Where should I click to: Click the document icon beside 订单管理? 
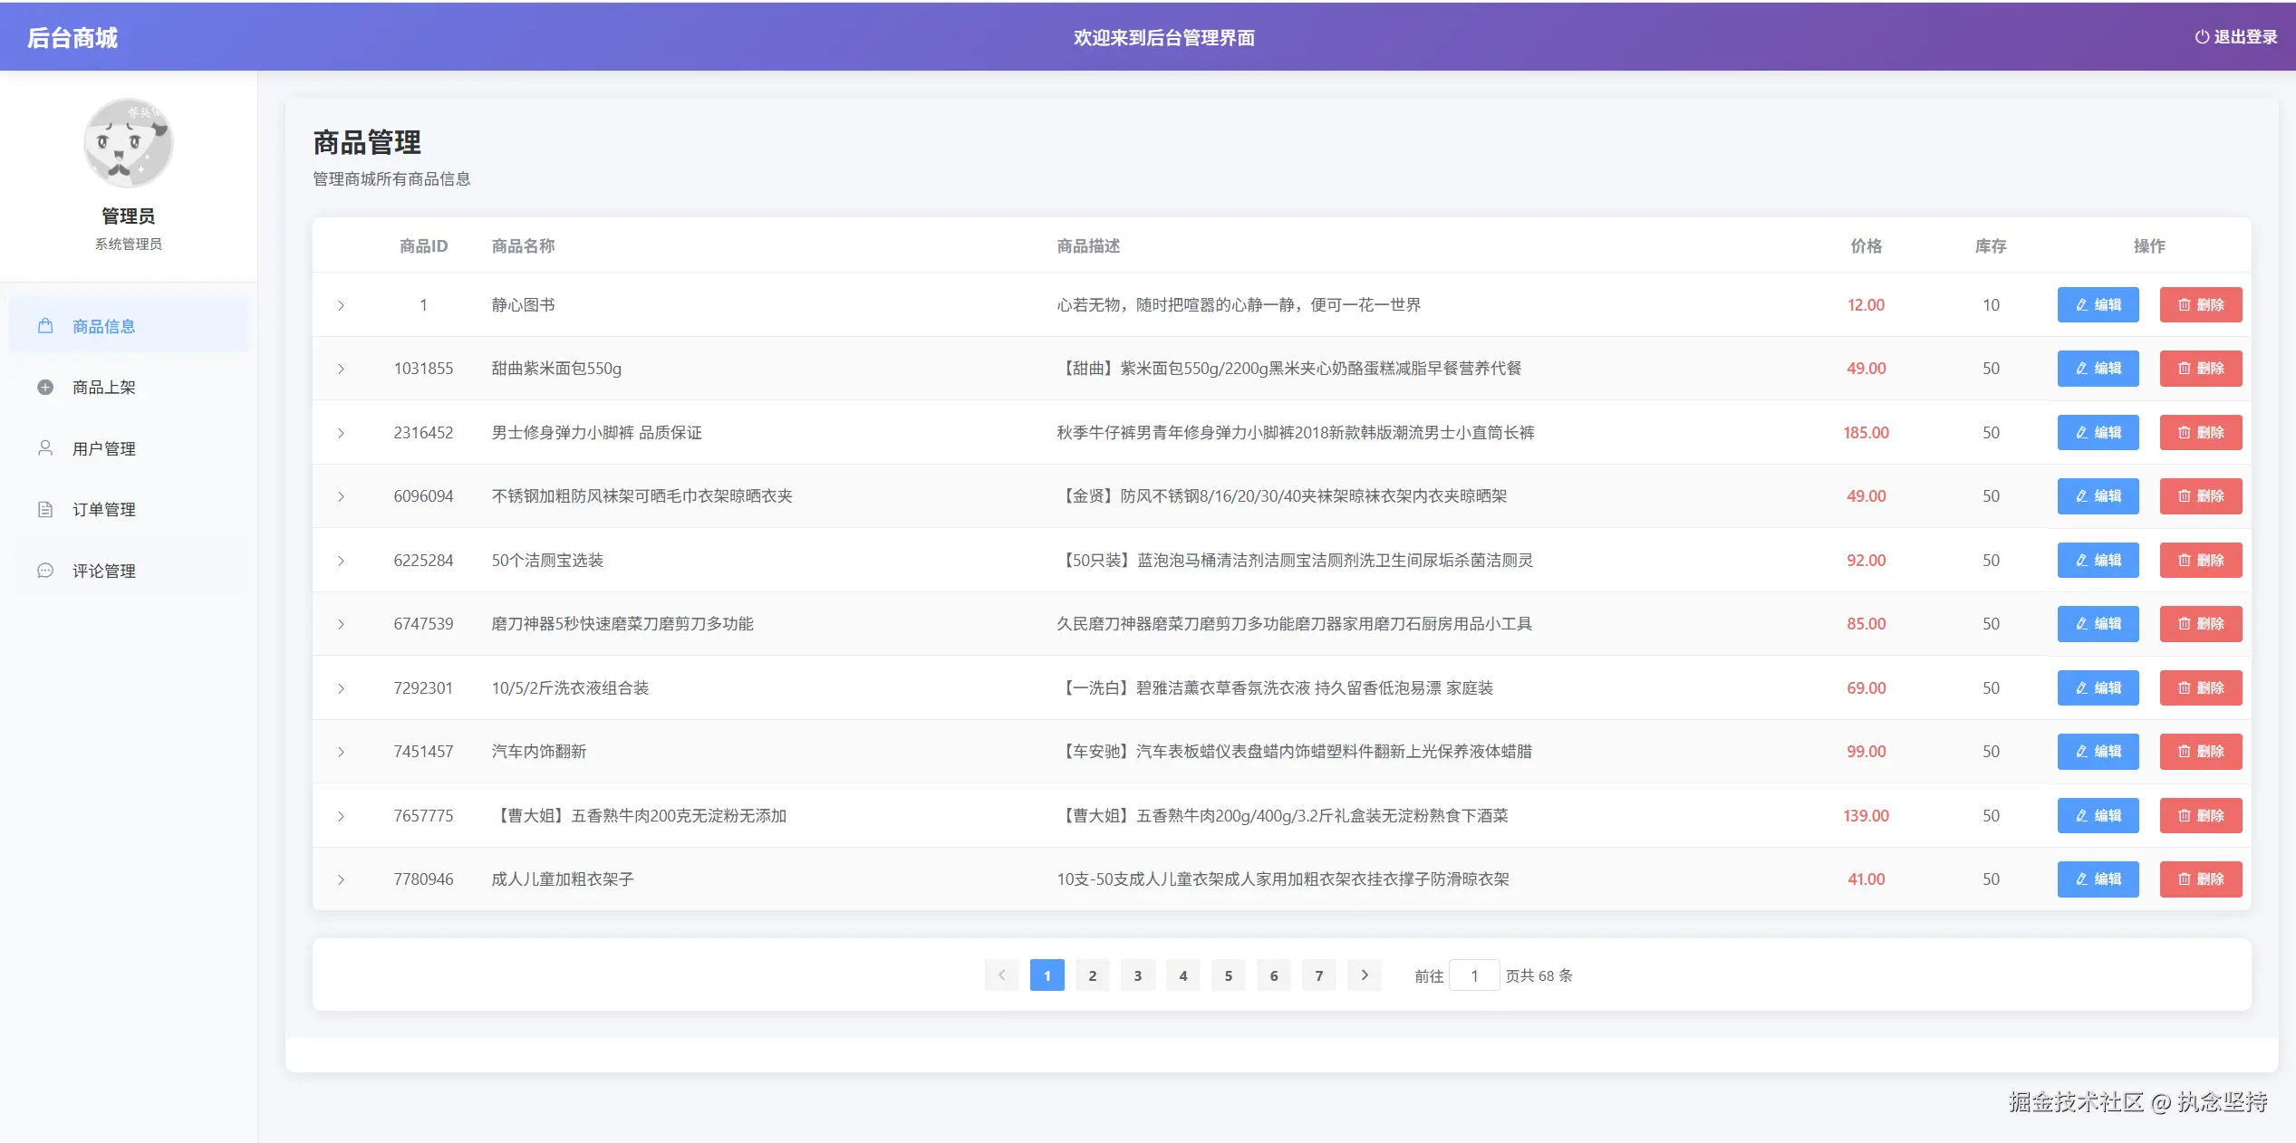(45, 510)
